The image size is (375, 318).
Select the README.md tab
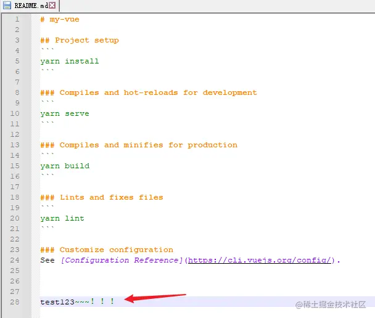point(30,6)
